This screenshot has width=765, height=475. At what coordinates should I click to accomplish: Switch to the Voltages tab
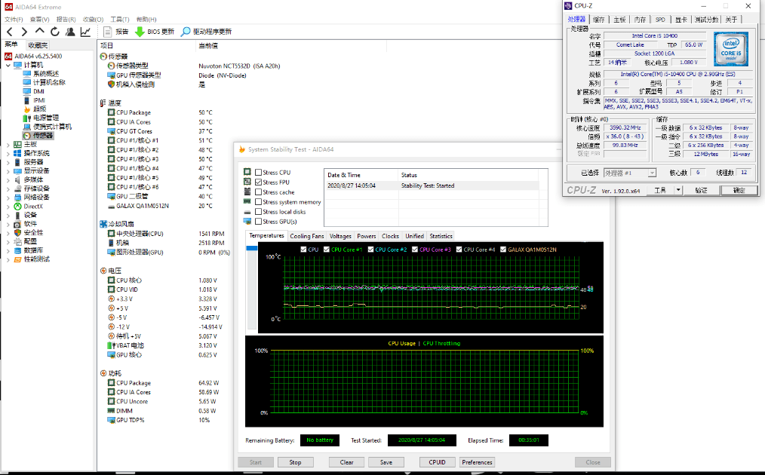[x=340, y=236]
